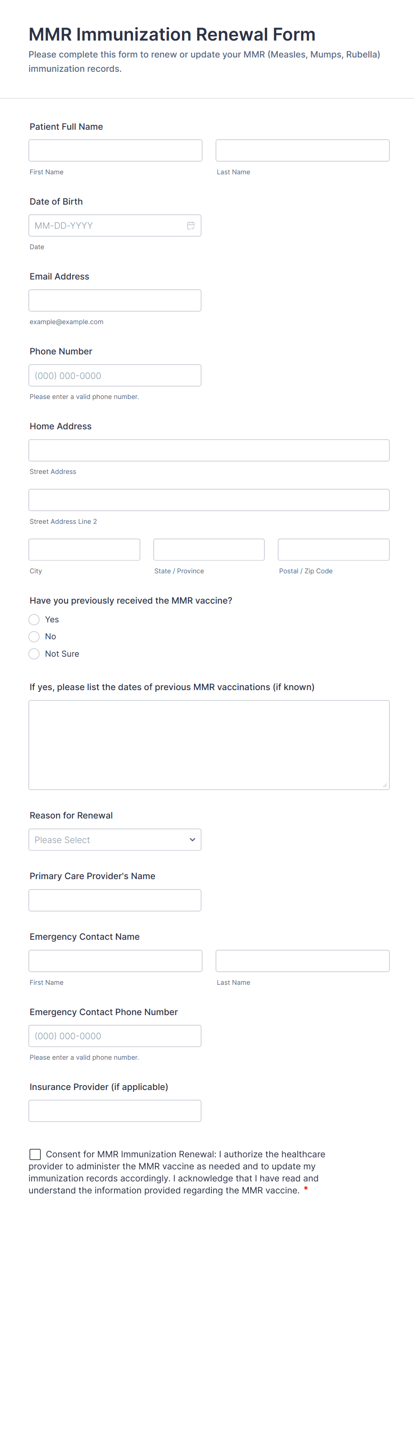Click the patient First Name field
Viewport: 414px width, 1452px height.
coord(115,151)
